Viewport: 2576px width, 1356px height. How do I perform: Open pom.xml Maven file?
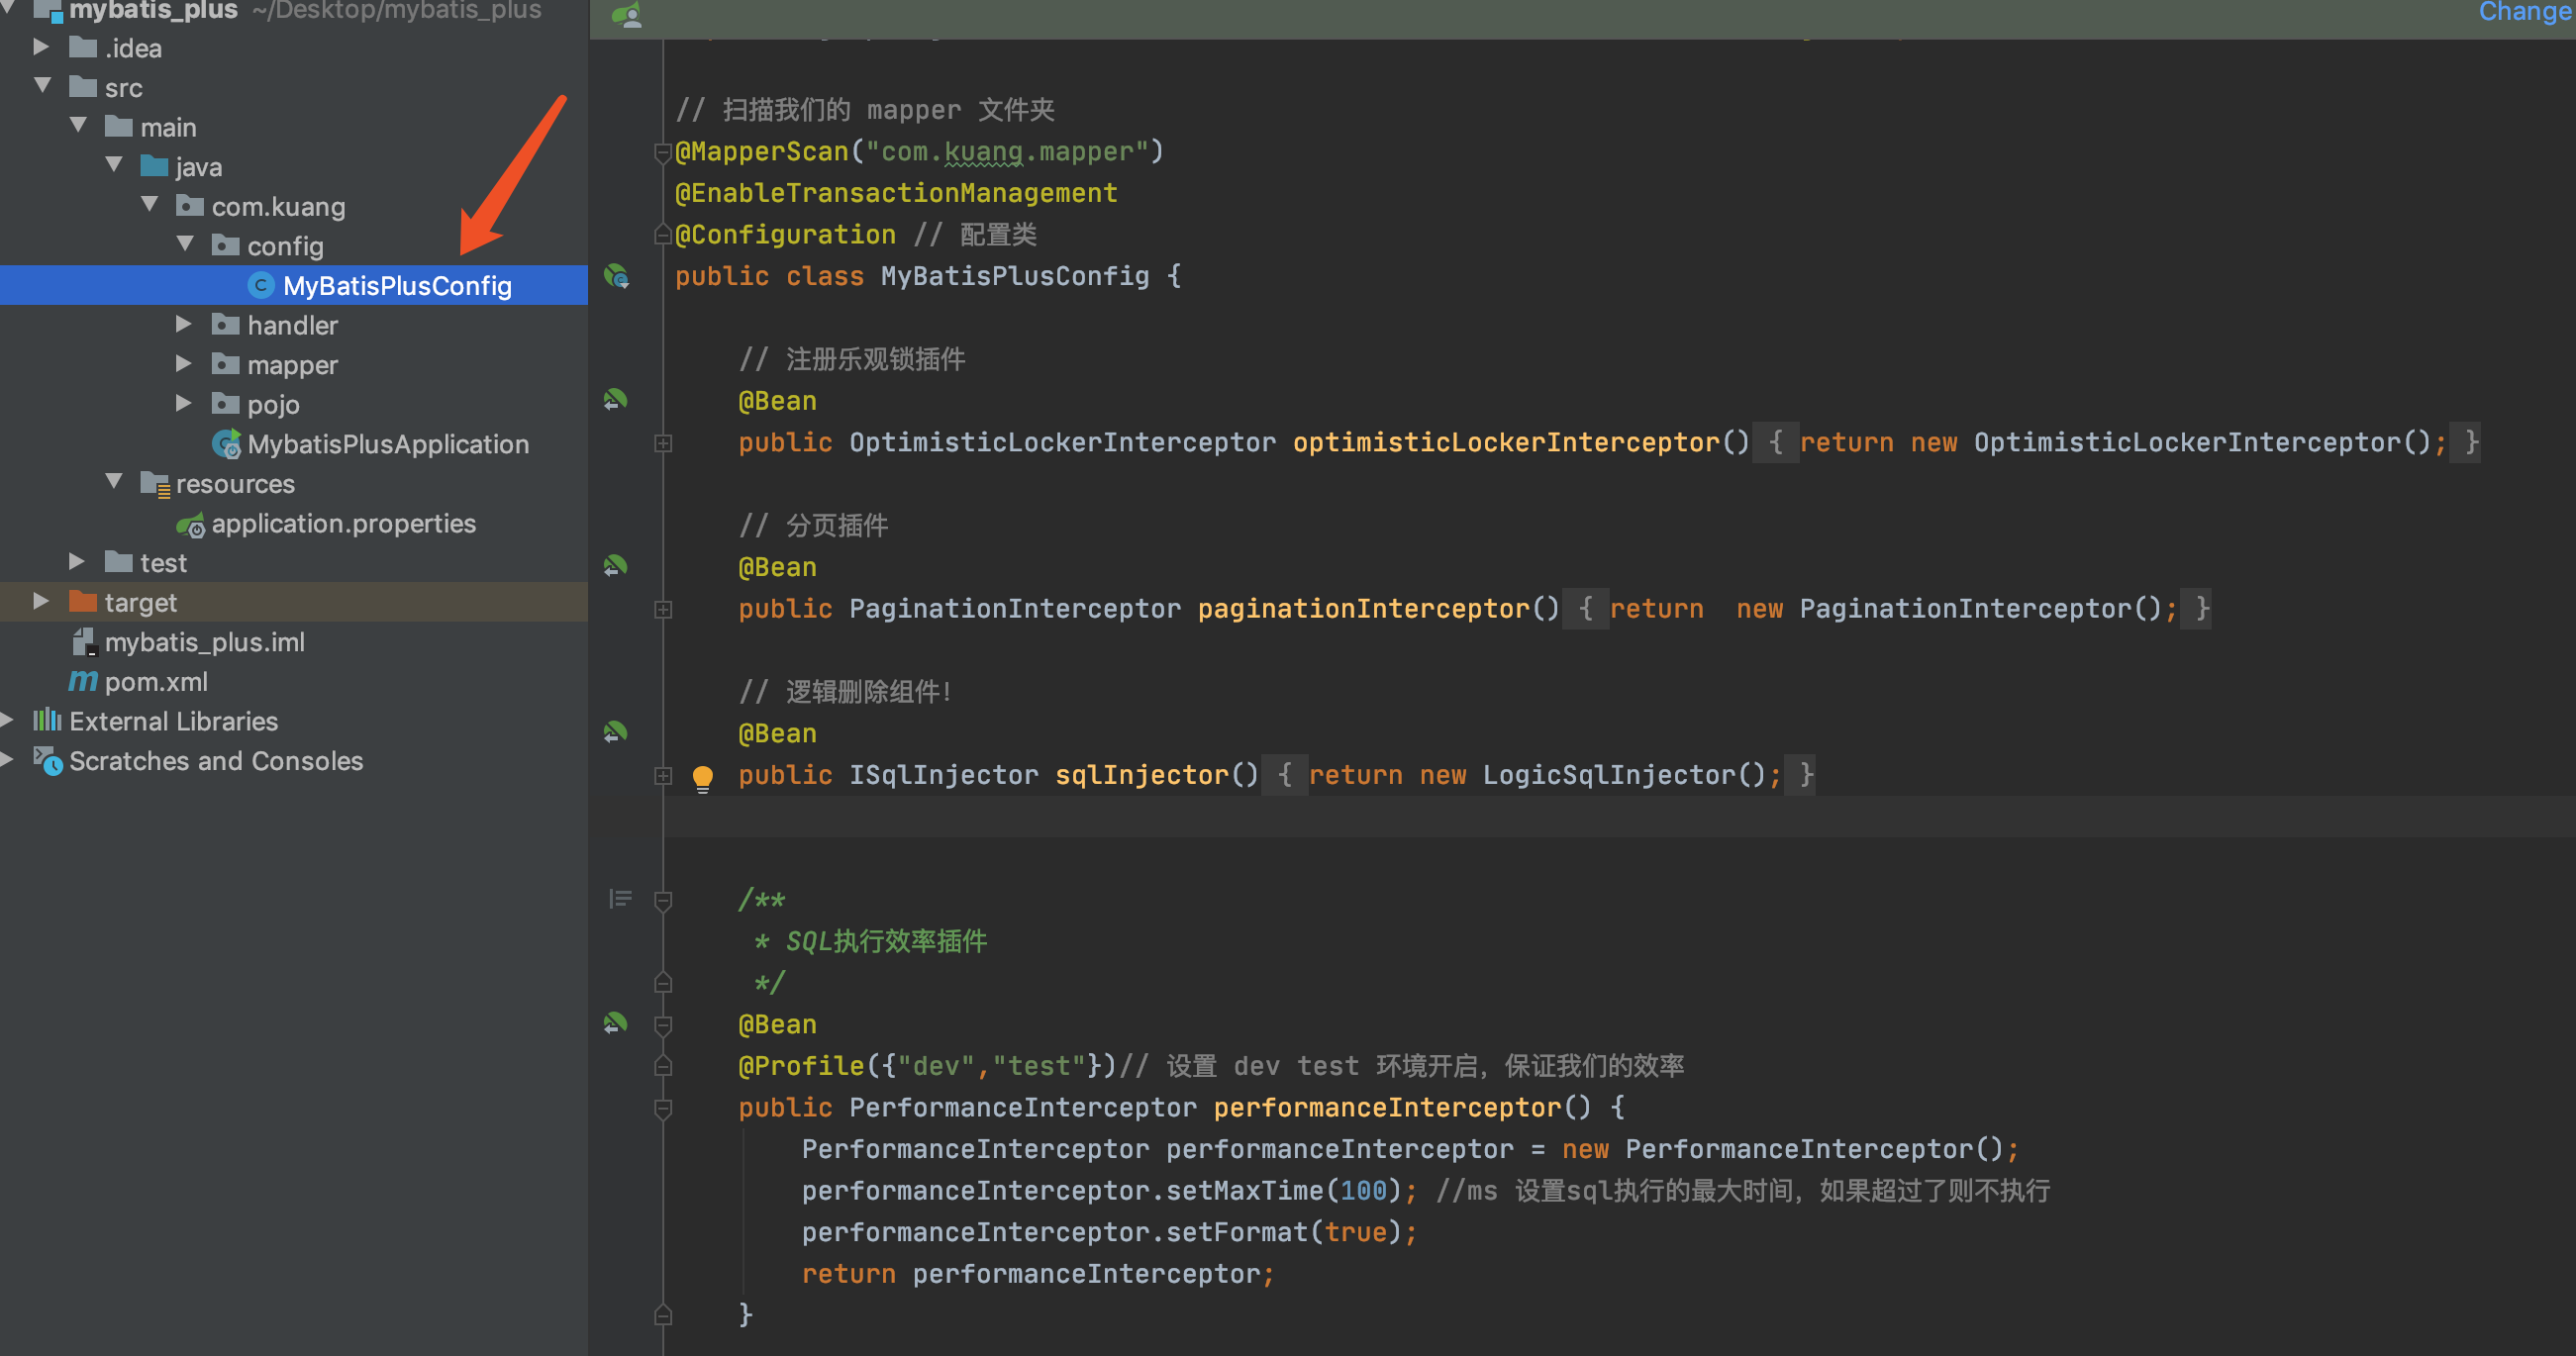click(x=155, y=682)
